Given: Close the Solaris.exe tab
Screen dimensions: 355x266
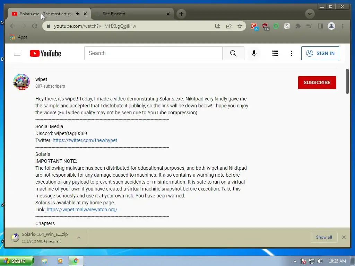Looking at the screenshot, I should (x=85, y=14).
